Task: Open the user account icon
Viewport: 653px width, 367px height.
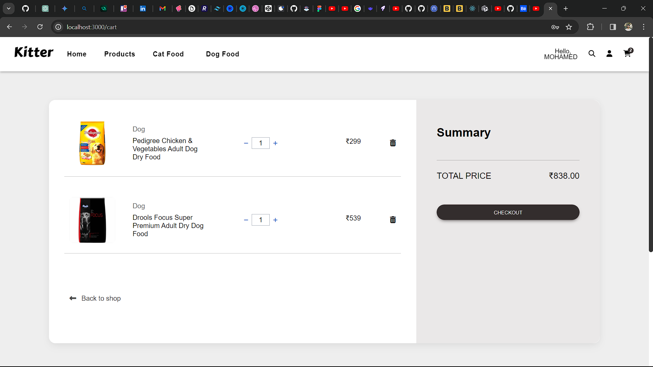Action: tap(609, 54)
